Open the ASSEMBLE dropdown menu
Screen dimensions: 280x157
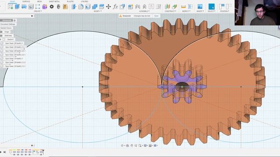pyautogui.click(x=144, y=11)
